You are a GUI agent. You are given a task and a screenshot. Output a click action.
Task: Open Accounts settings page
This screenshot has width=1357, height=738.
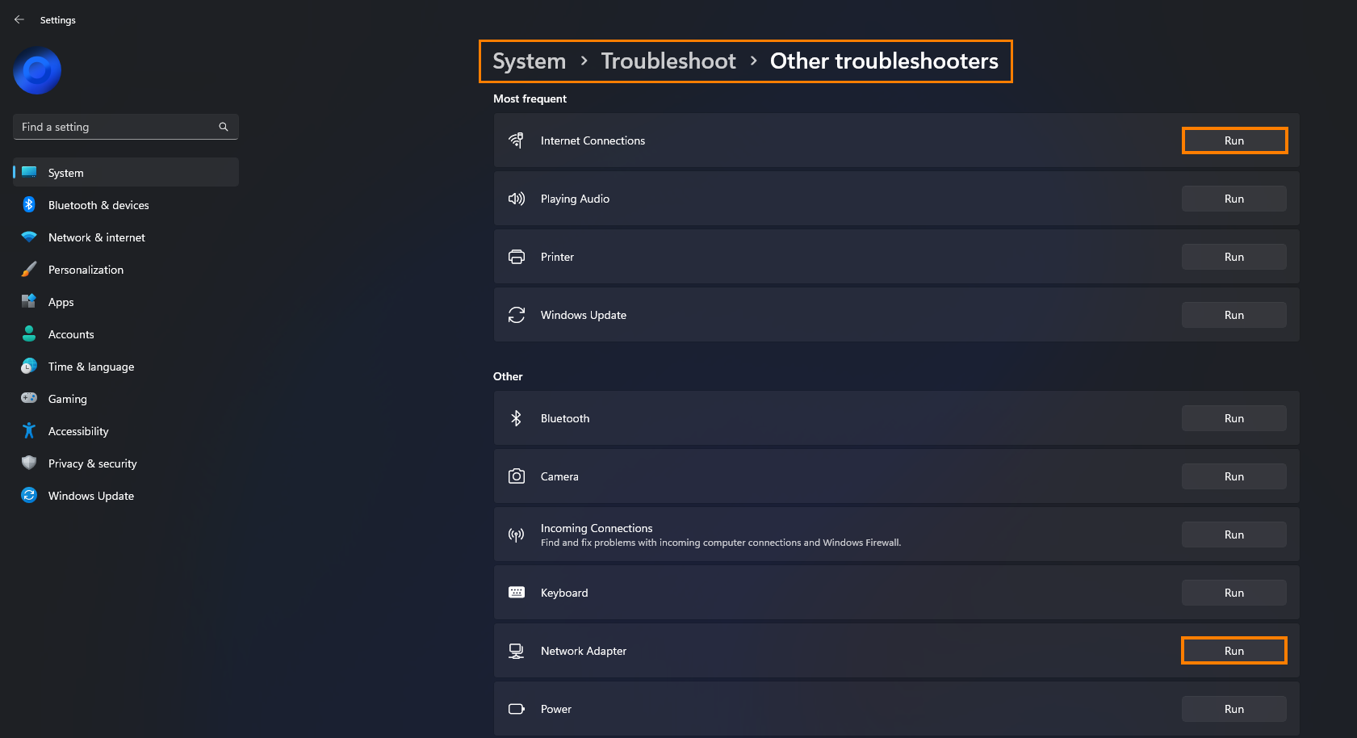tap(126, 334)
